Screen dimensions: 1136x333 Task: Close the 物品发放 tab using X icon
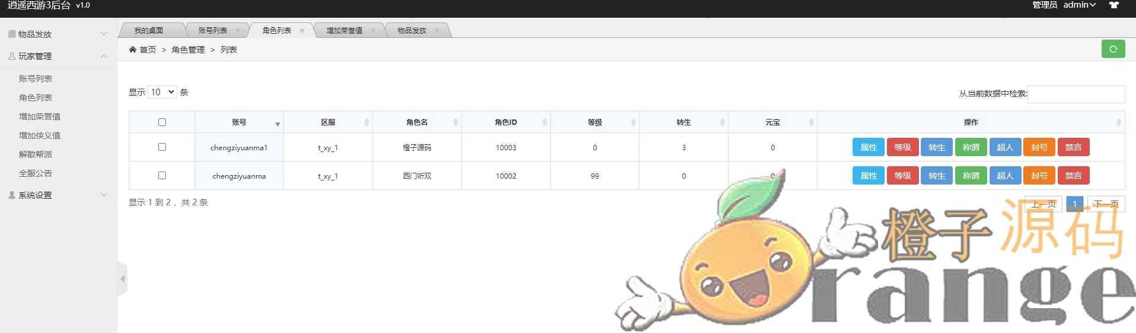(x=437, y=31)
